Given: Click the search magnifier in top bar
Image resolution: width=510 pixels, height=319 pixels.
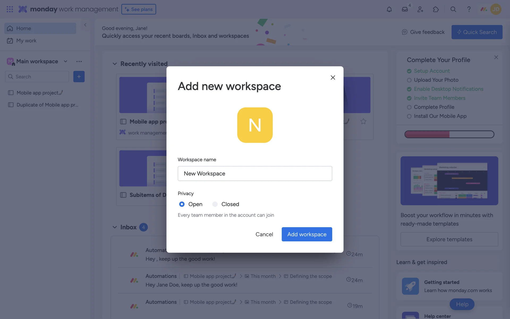Looking at the screenshot, I should [x=453, y=9].
